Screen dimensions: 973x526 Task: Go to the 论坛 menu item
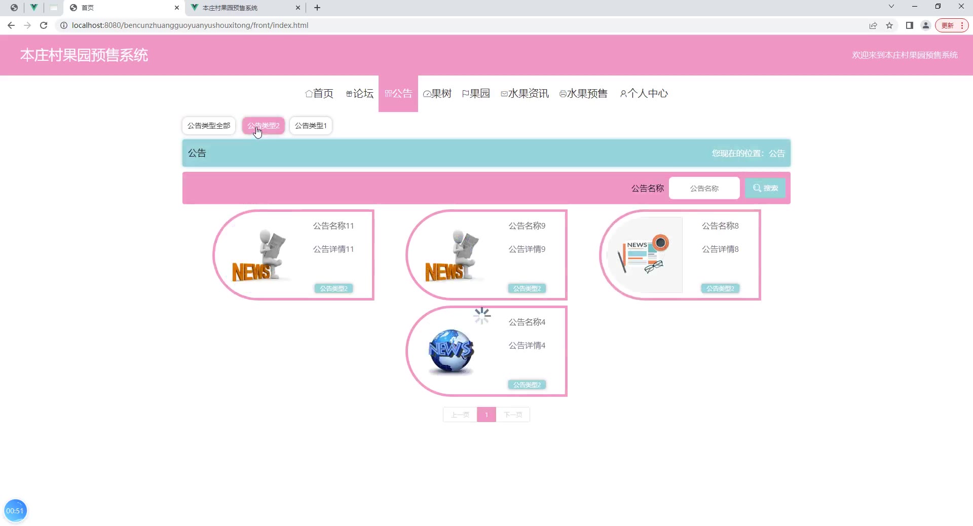click(x=360, y=94)
